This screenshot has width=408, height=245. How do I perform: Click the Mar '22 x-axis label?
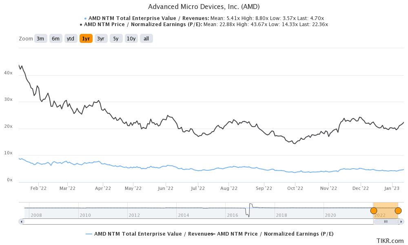click(x=67, y=188)
